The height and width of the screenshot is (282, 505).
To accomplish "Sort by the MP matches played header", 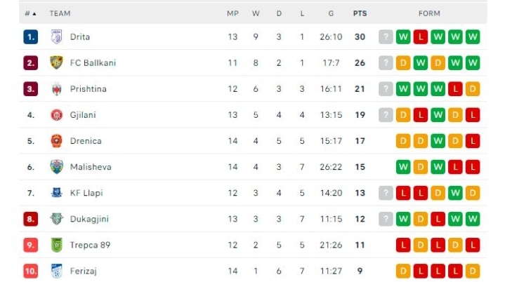I will pyautogui.click(x=232, y=13).
